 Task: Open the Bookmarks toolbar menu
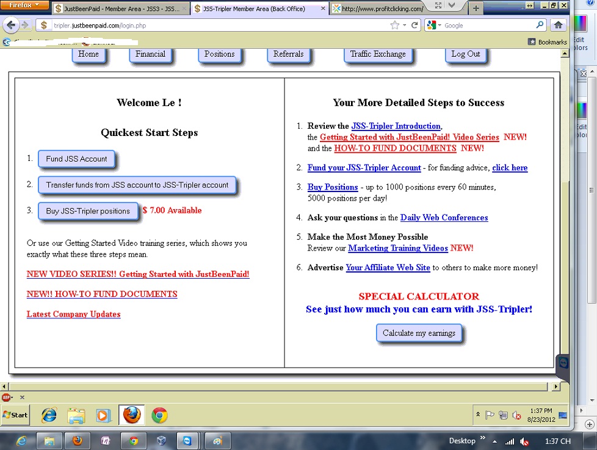pyautogui.click(x=548, y=42)
